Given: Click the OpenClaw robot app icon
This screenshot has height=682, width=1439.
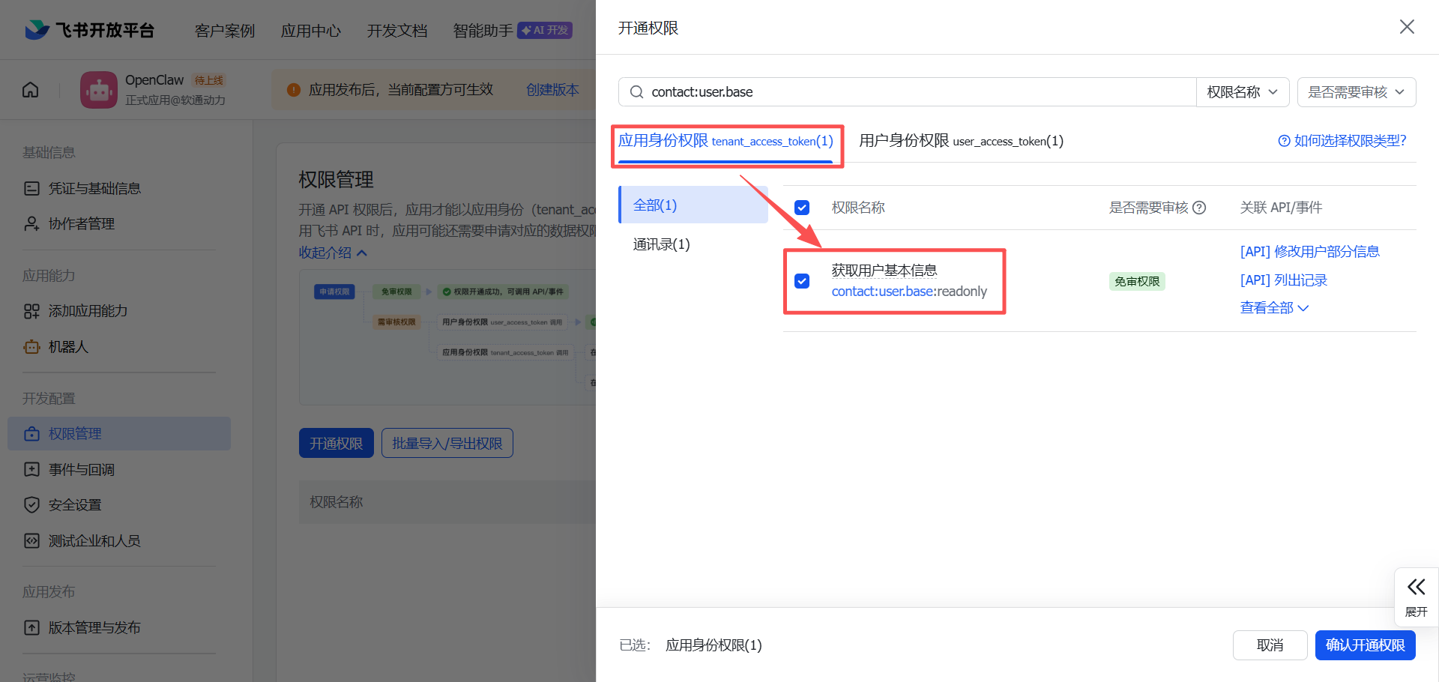Looking at the screenshot, I should 99,90.
